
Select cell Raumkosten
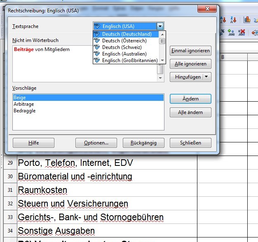tap(107, 190)
